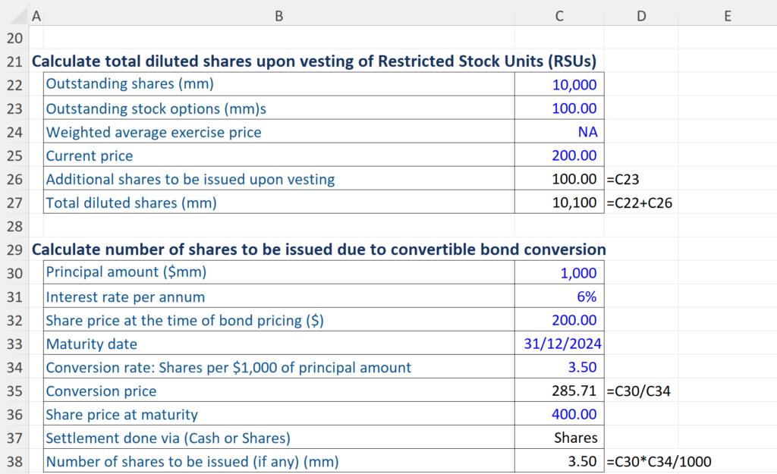Select the Weighted average exercise price NA cell
Screen dimensions: 777x474
click(559, 131)
